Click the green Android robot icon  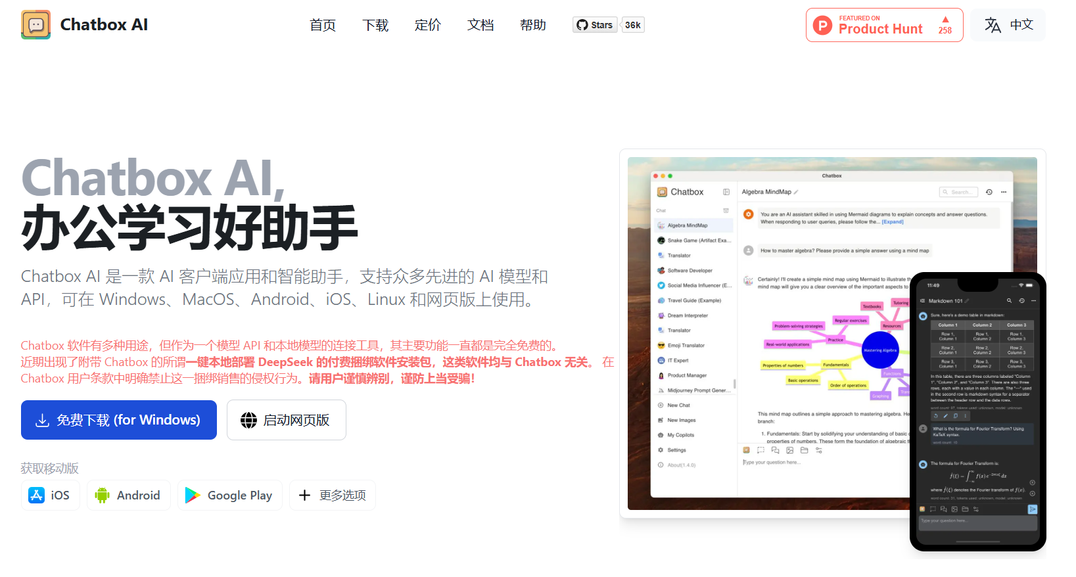[x=102, y=496]
